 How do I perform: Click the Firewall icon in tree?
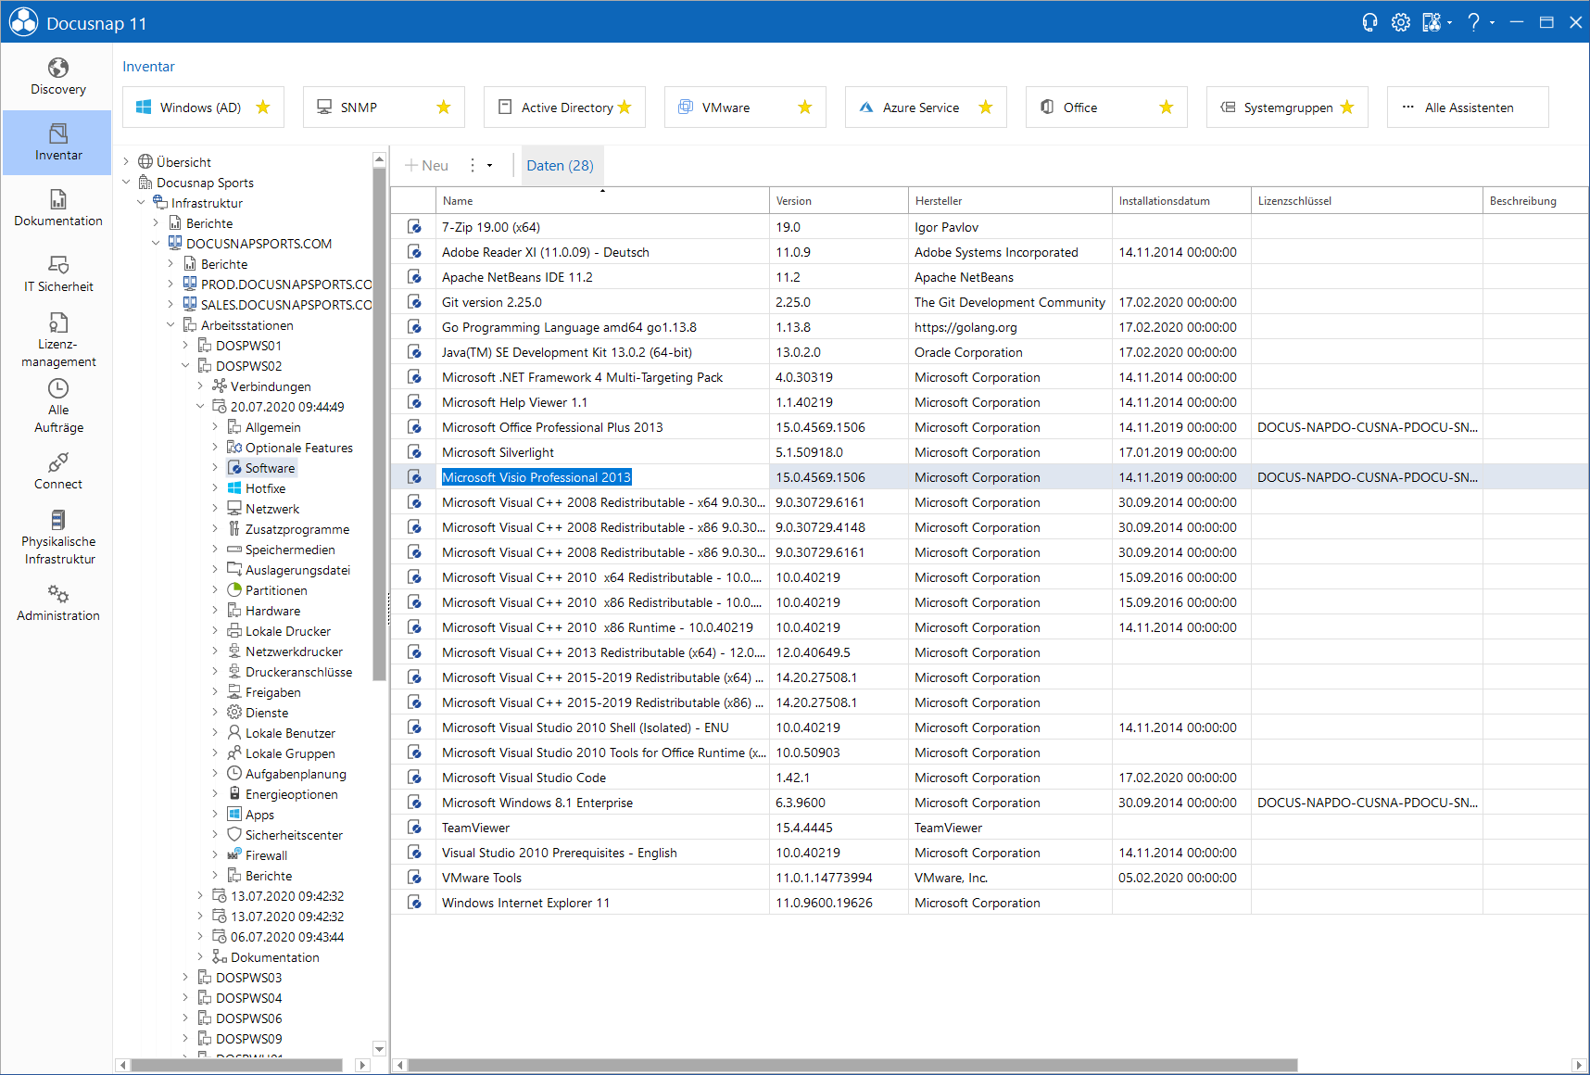[x=234, y=855]
